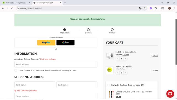This screenshot has width=177, height=100.
Task: Close the Verify Codes tab
Action: (30, 3)
